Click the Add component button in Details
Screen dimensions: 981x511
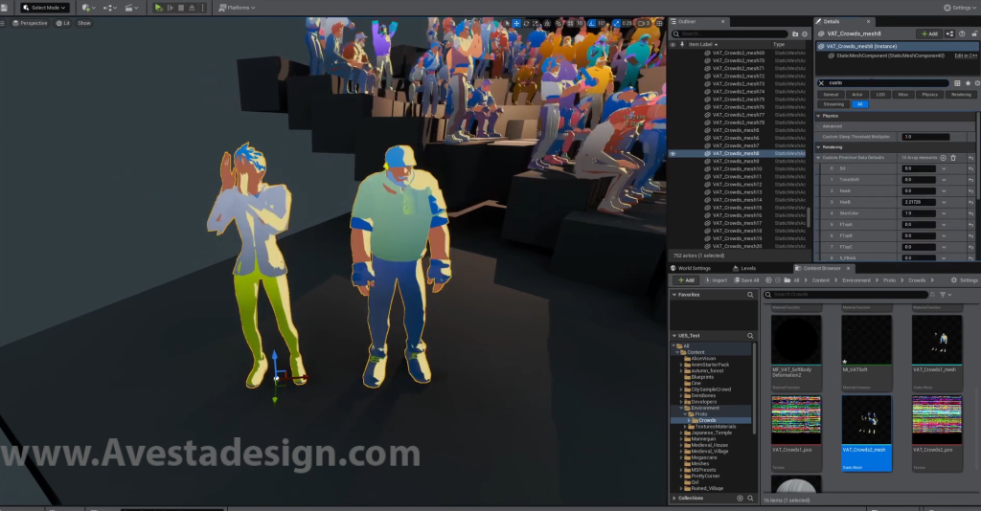929,33
